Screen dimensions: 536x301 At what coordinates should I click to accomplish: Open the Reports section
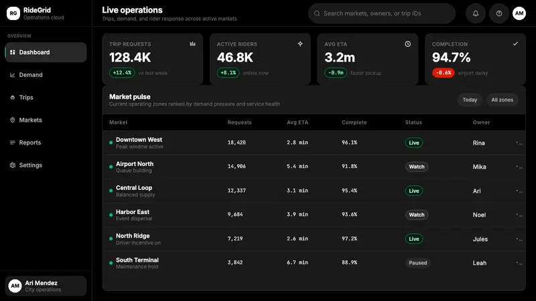tap(46, 142)
